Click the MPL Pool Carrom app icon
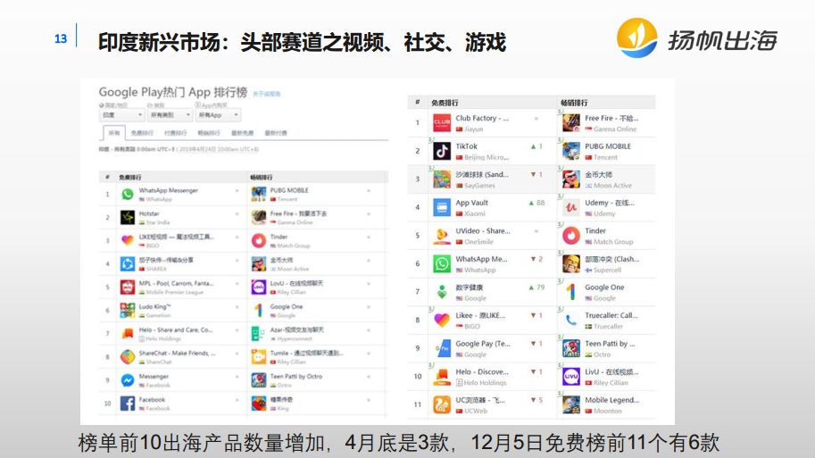 [128, 287]
